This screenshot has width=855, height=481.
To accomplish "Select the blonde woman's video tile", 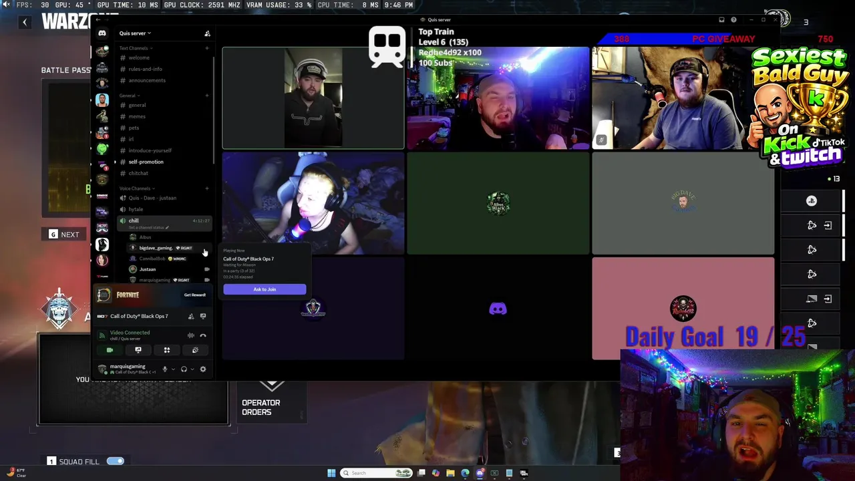I will (313, 203).
